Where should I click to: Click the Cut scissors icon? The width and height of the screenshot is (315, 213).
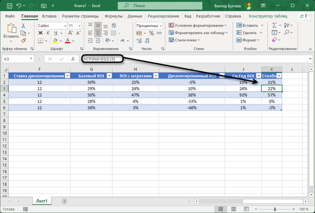click(23, 26)
